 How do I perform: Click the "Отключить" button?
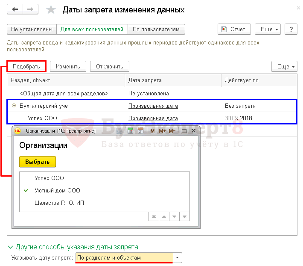coord(110,66)
